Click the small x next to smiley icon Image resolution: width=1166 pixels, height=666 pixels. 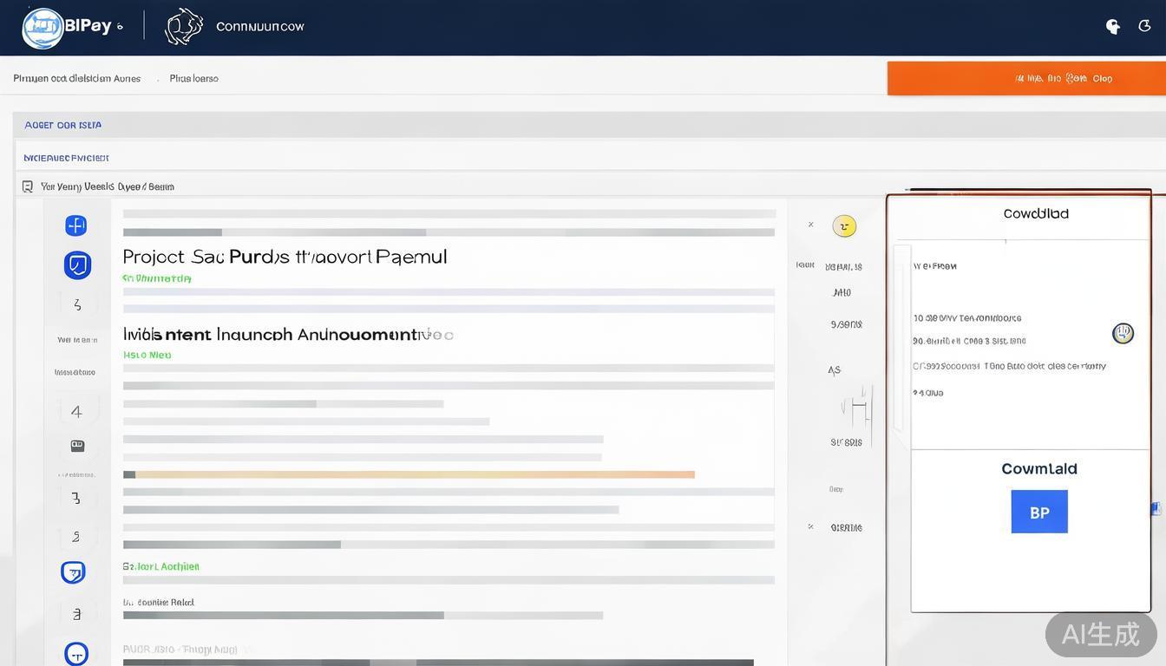[x=811, y=225]
